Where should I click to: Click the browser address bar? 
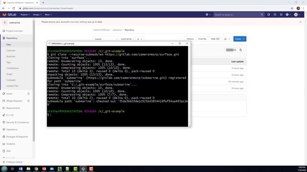pyautogui.click(x=154, y=9)
